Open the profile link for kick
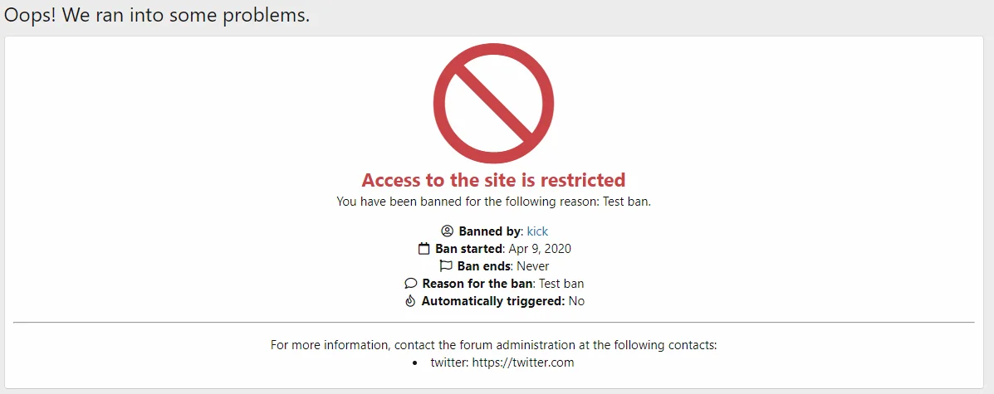Screen dimensions: 994x394 537,231
